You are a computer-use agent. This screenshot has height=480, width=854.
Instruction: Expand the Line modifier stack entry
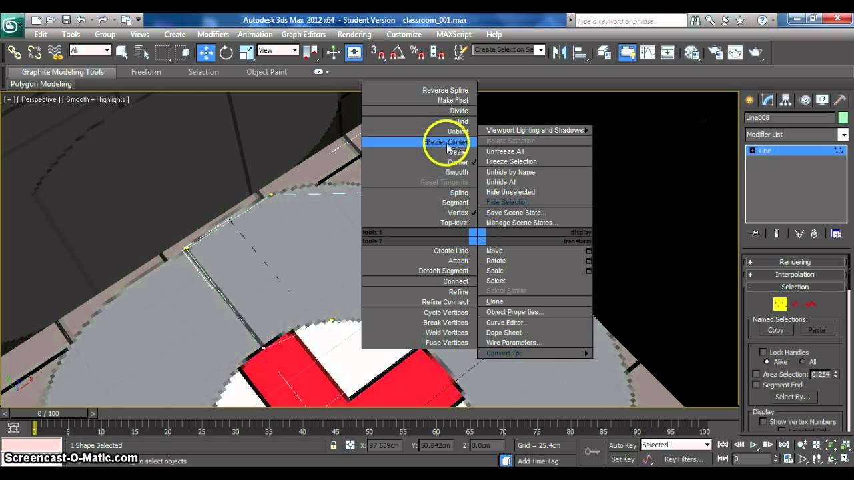click(753, 151)
